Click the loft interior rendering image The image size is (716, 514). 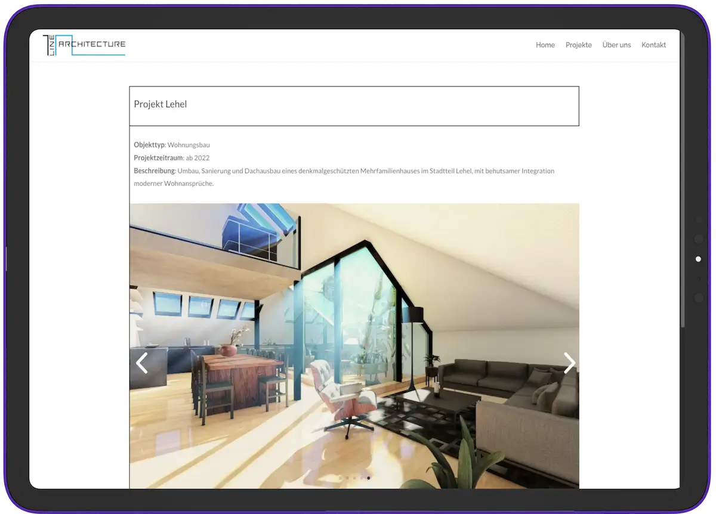(354, 346)
